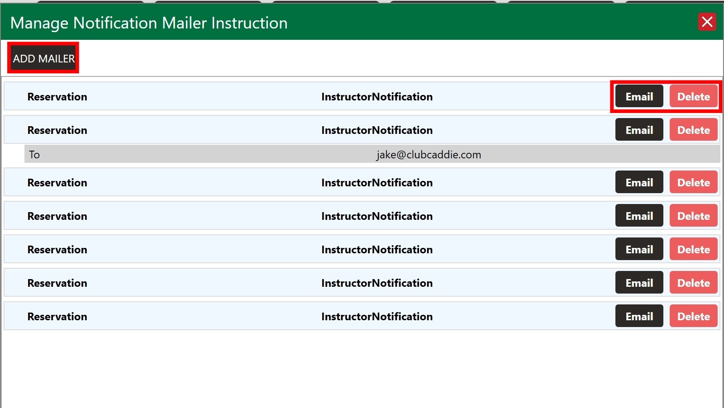This screenshot has width=724, height=408.
Task: Open Email for the second Reservation row
Action: tap(639, 130)
